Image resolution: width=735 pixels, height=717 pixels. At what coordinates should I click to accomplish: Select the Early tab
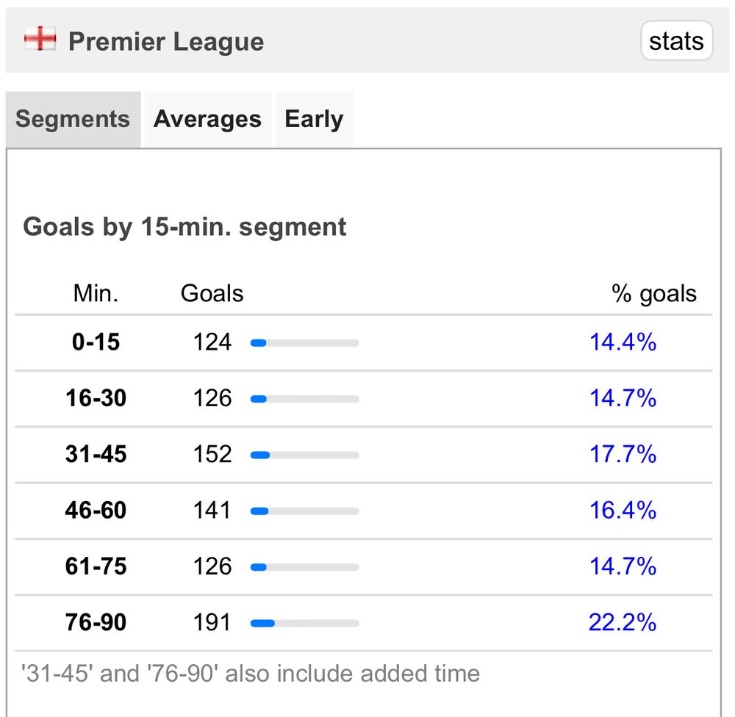(x=314, y=119)
